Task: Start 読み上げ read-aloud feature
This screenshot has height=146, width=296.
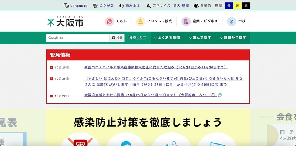Action: coord(133,6)
